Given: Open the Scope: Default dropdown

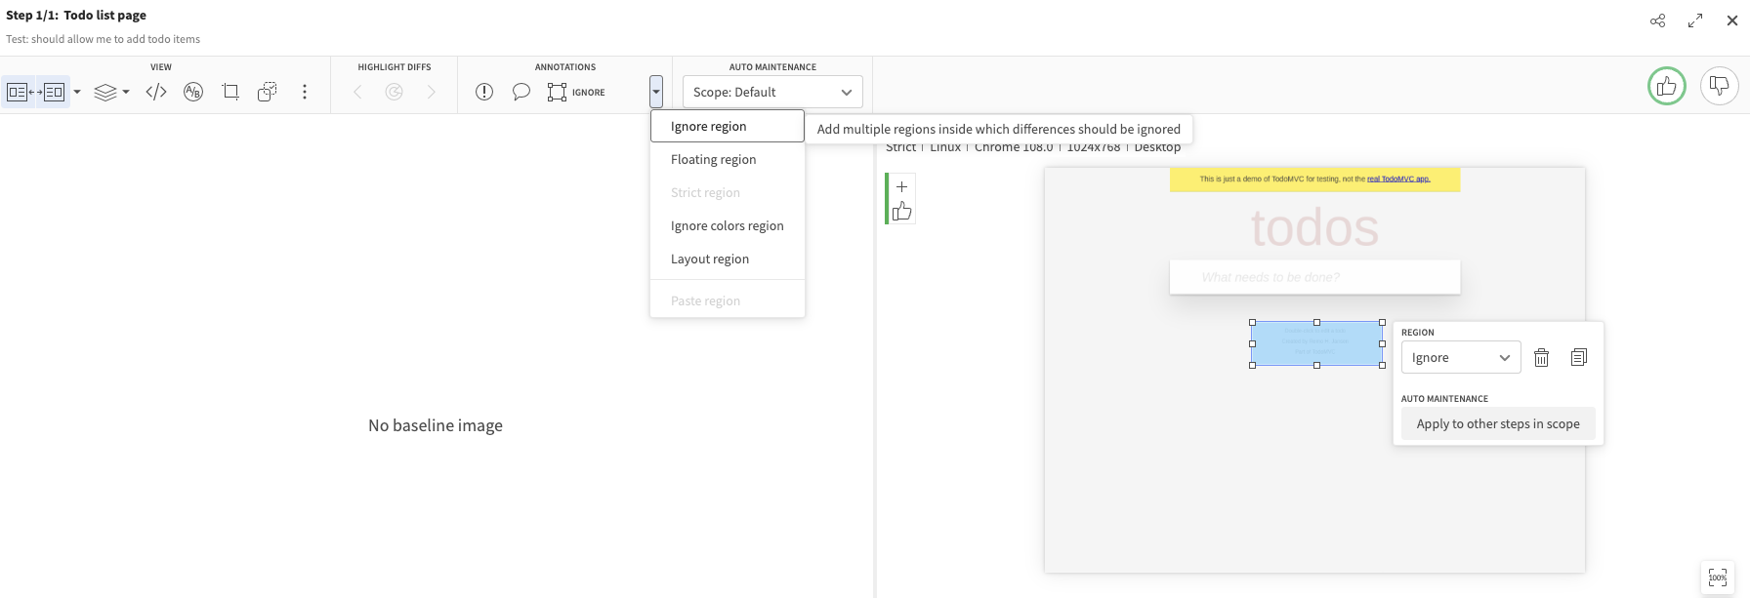Looking at the screenshot, I should (772, 92).
